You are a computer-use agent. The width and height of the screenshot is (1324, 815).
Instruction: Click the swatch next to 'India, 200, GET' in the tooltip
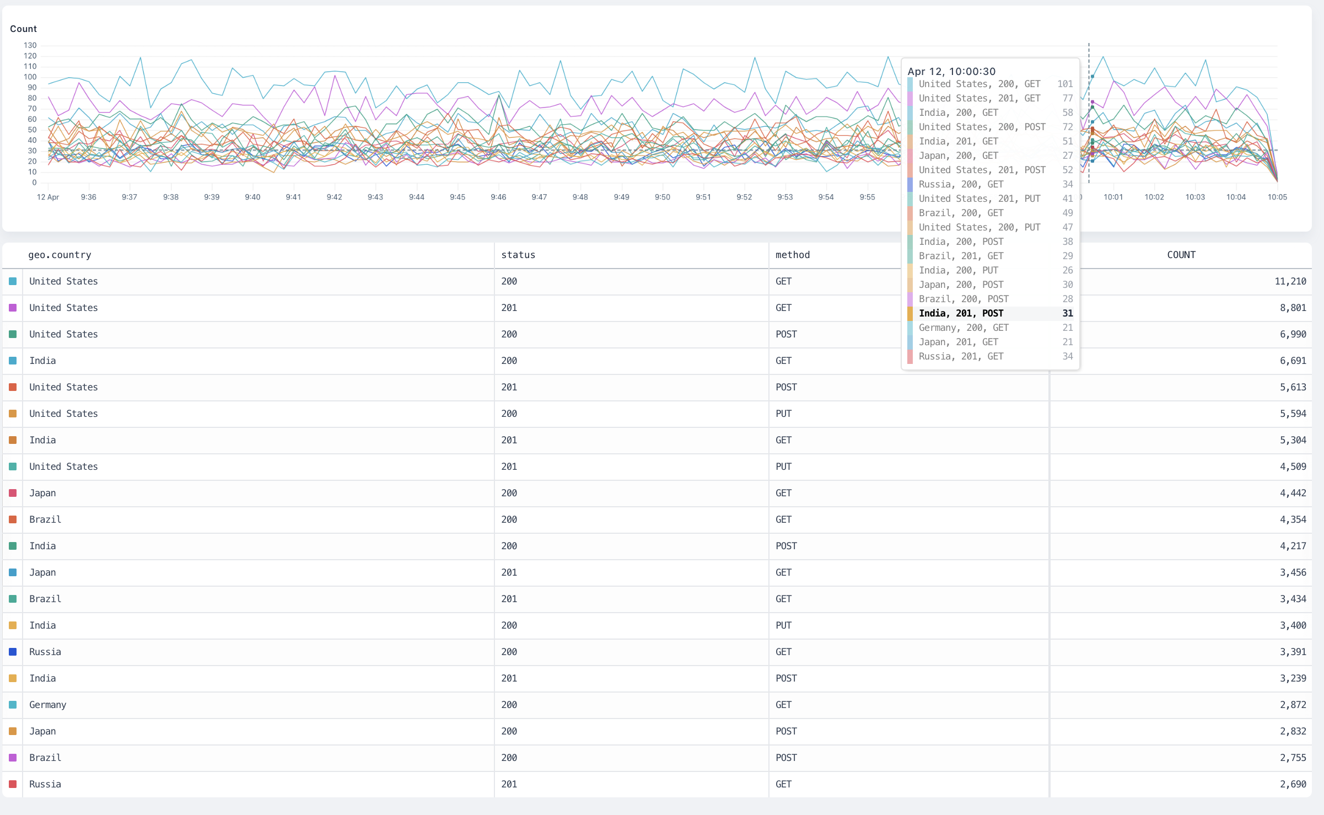[x=909, y=112]
